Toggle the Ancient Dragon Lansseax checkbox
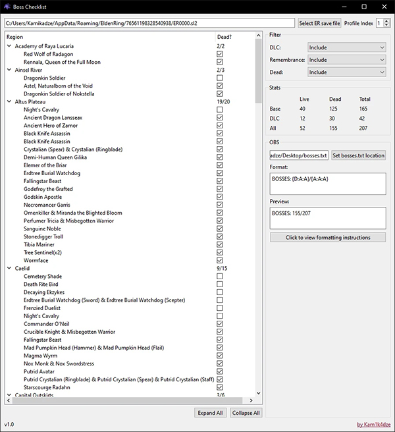395x432 pixels. 219,118
